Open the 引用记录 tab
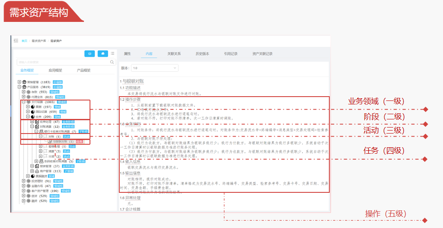Image resolution: width=443 pixels, height=228 pixels. [x=231, y=54]
